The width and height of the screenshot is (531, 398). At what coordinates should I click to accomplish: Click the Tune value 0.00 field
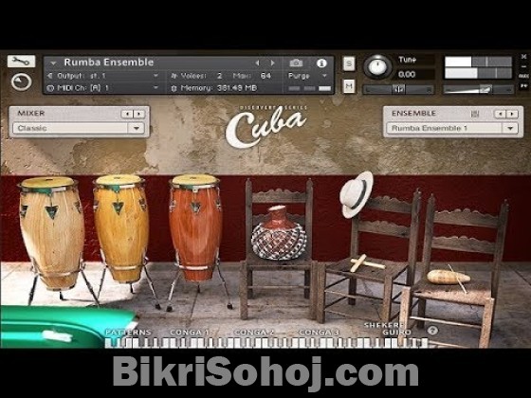pos(415,74)
